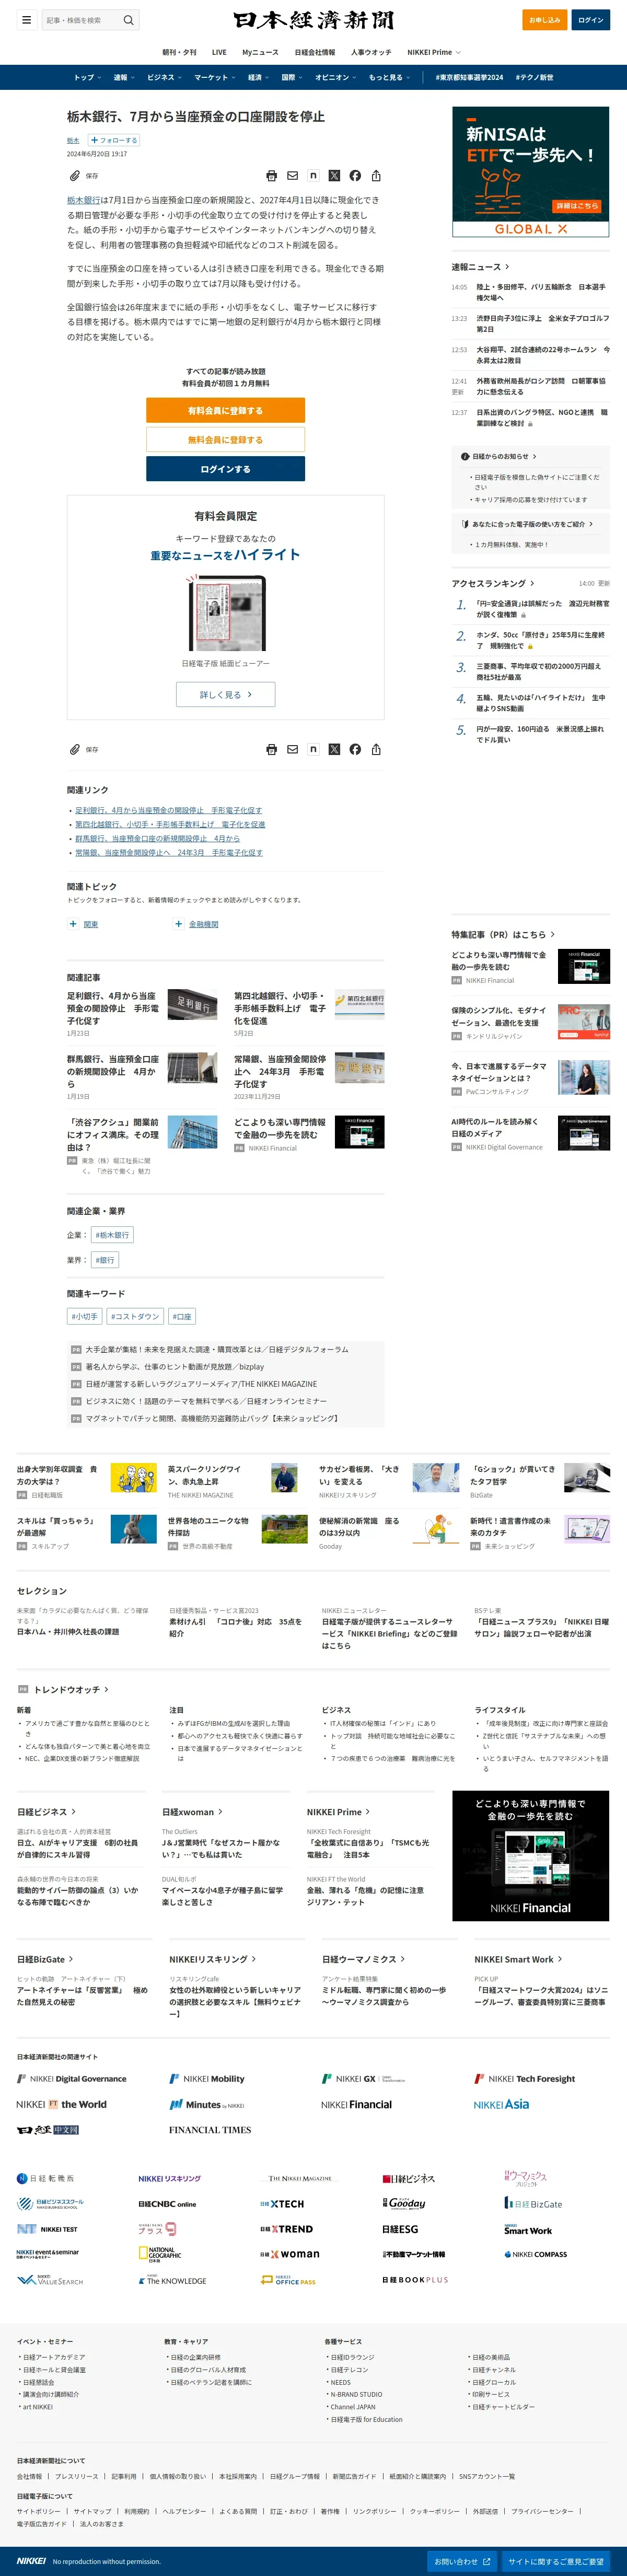Open the 日経Gooday logo
This screenshot has width=627, height=2576.
[404, 2203]
